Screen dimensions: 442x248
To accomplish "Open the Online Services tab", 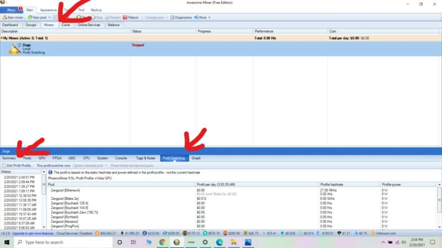I will [x=89, y=25].
